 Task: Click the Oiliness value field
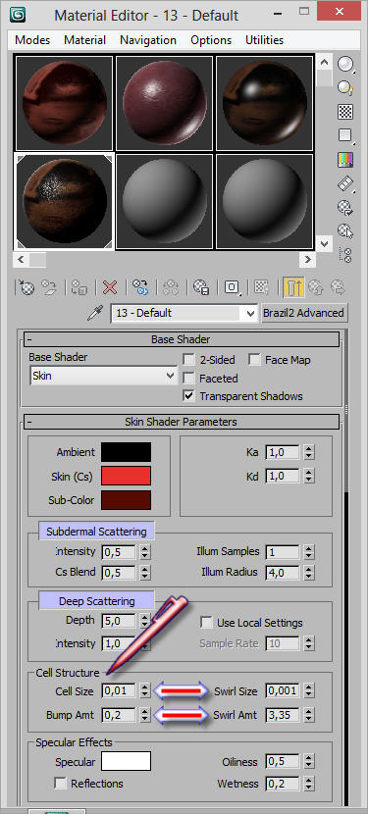[x=283, y=762]
